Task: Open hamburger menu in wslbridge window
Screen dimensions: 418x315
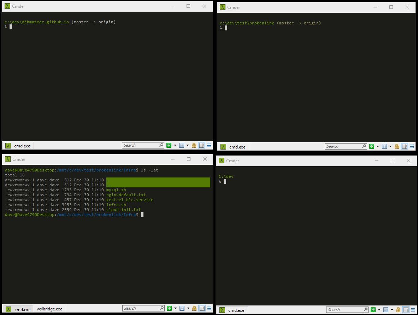Action: [x=209, y=308]
